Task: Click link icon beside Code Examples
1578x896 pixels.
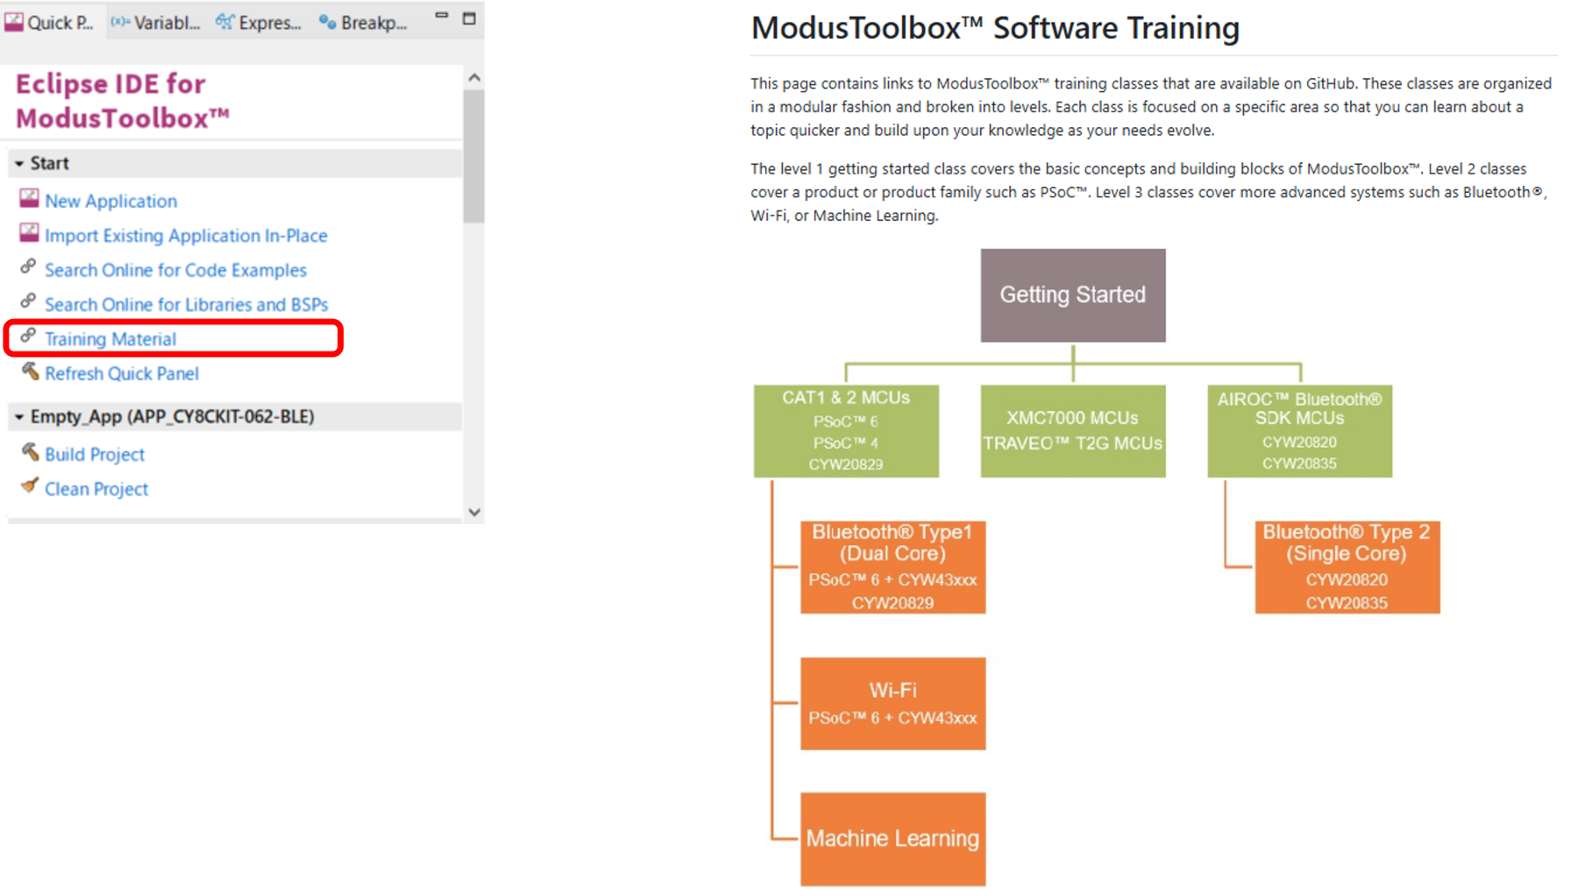Action: click(28, 267)
